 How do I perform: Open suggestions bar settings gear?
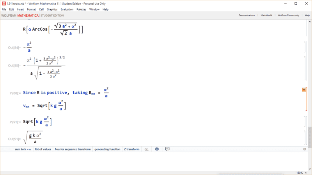pos(157,149)
